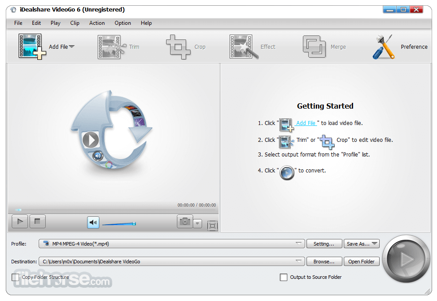Click the Add File link in Getting Started

[x=306, y=123]
